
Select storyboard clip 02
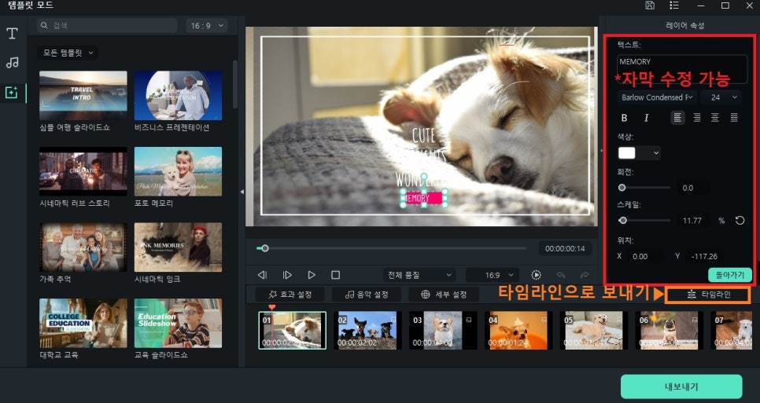367,331
